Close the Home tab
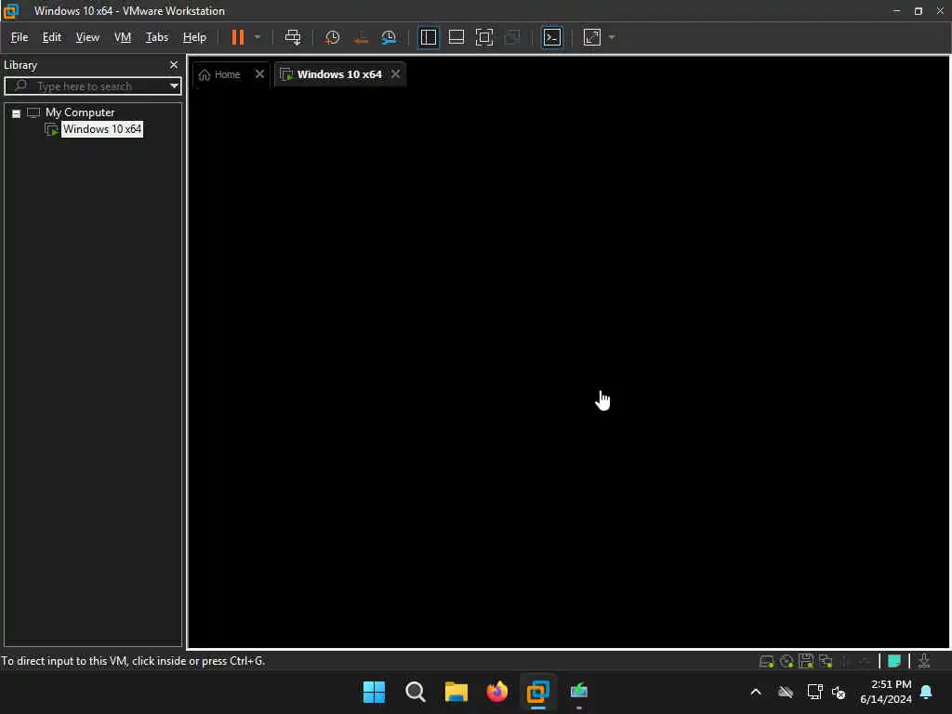Image resolution: width=952 pixels, height=714 pixels. [x=260, y=74]
